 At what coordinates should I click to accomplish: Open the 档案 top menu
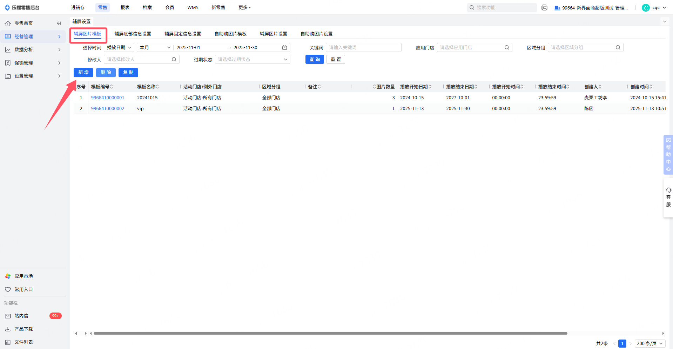pyautogui.click(x=147, y=7)
